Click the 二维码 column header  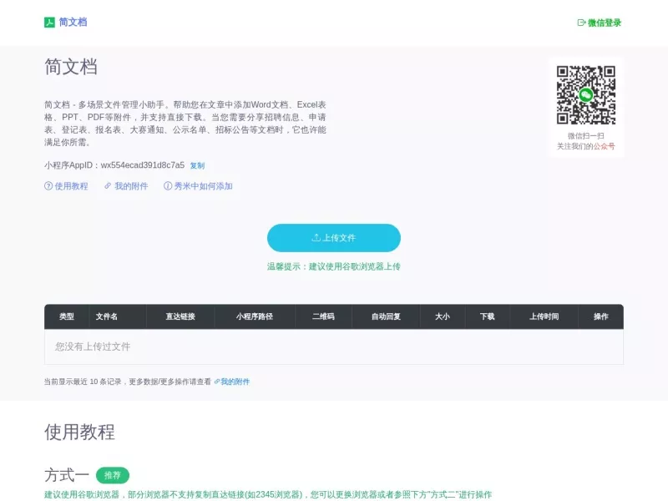coord(323,316)
